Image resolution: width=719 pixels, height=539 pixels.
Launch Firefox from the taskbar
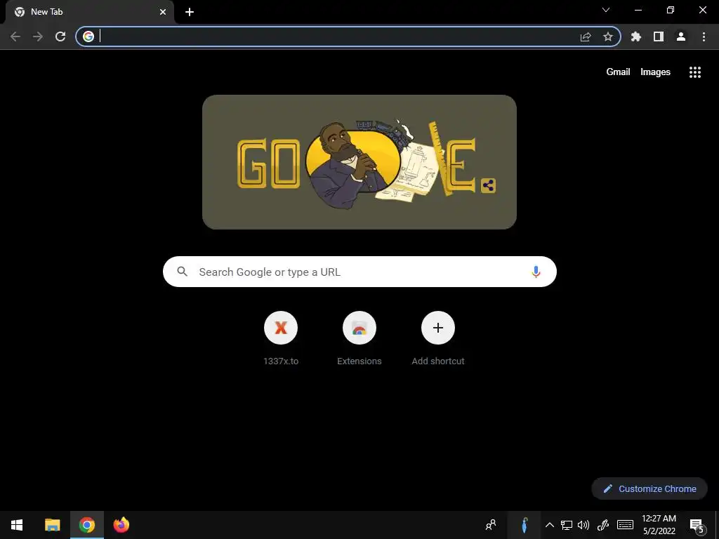[x=121, y=525]
